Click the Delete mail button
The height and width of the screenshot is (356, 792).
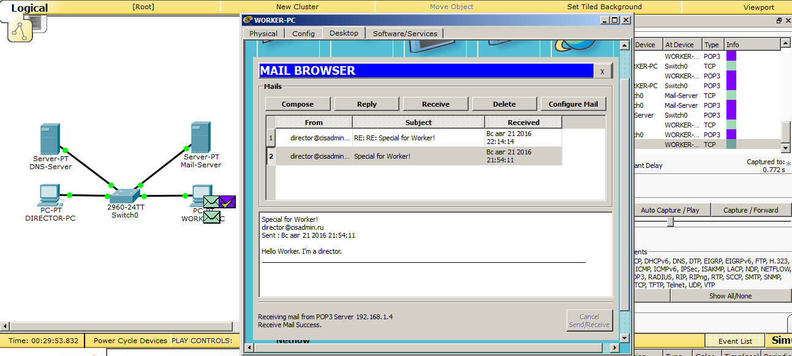click(x=504, y=104)
